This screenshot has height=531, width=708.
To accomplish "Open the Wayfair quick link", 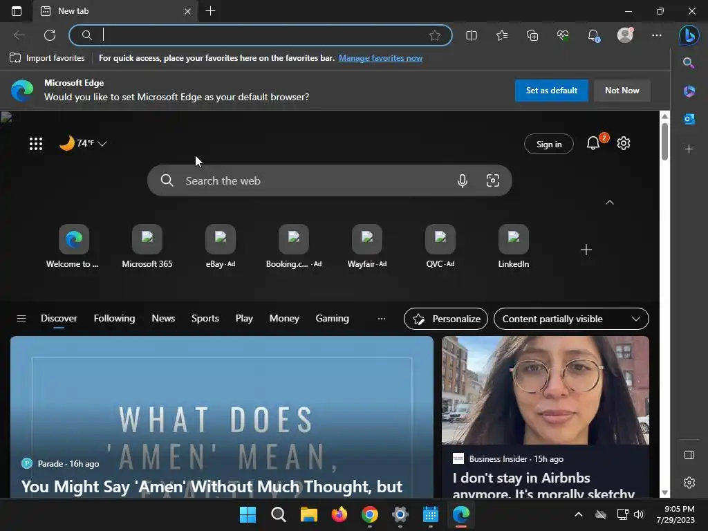I will point(367,247).
